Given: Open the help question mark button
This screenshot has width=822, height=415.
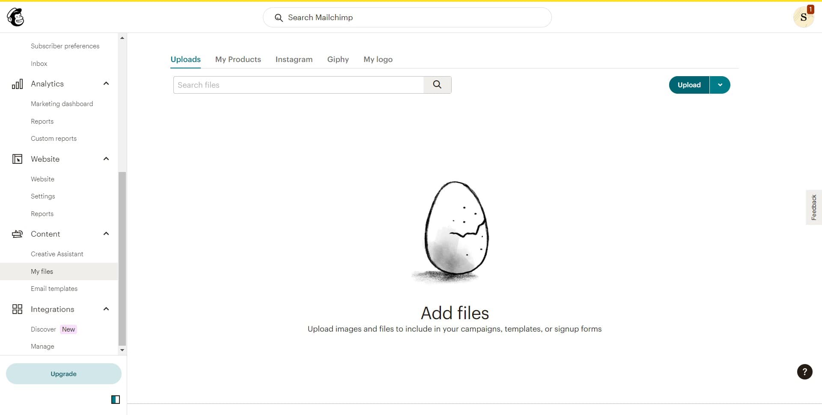Looking at the screenshot, I should tap(804, 372).
